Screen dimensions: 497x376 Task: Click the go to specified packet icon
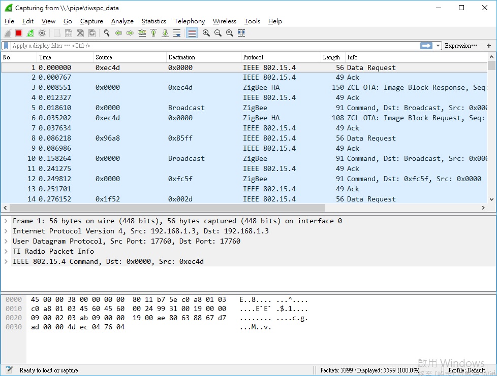142,33
